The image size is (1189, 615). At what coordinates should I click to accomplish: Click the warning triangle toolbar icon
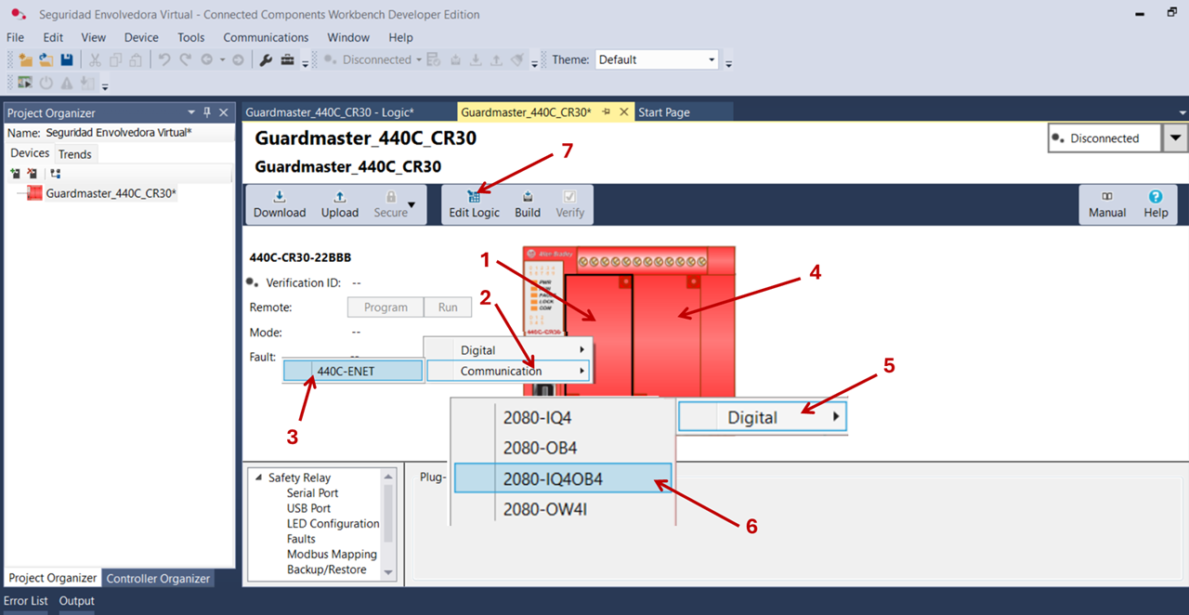coord(67,83)
